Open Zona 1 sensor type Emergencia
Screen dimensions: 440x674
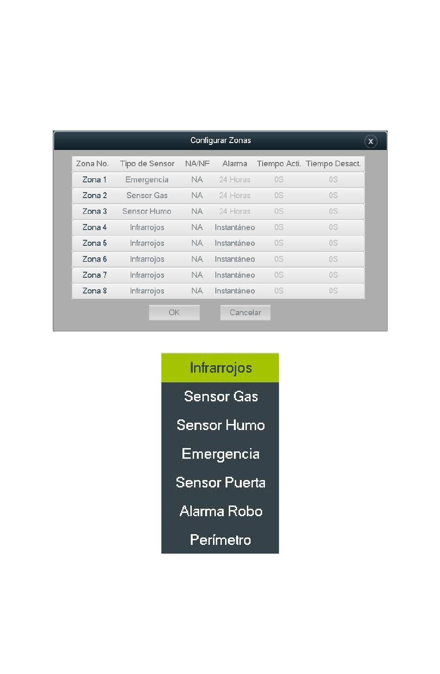point(147,180)
